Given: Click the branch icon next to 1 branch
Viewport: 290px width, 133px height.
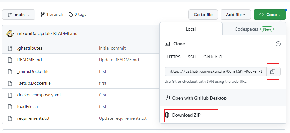Looking at the screenshot, I should coord(43,15).
